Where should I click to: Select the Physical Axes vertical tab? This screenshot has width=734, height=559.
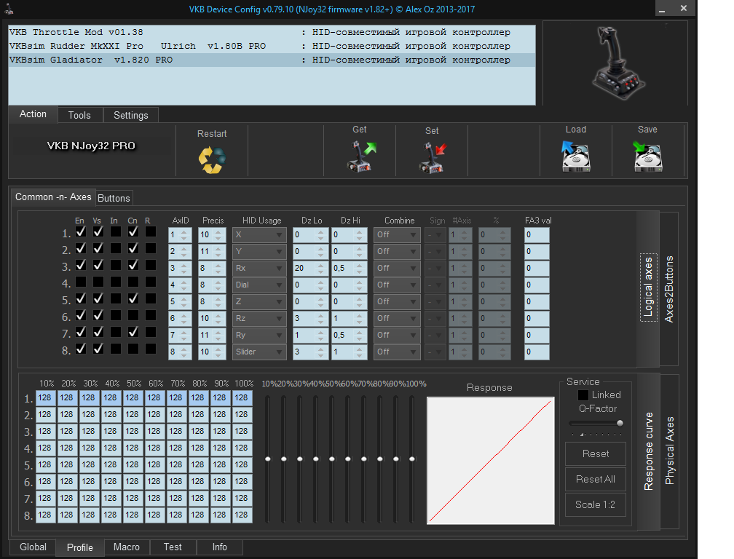pyautogui.click(x=669, y=451)
